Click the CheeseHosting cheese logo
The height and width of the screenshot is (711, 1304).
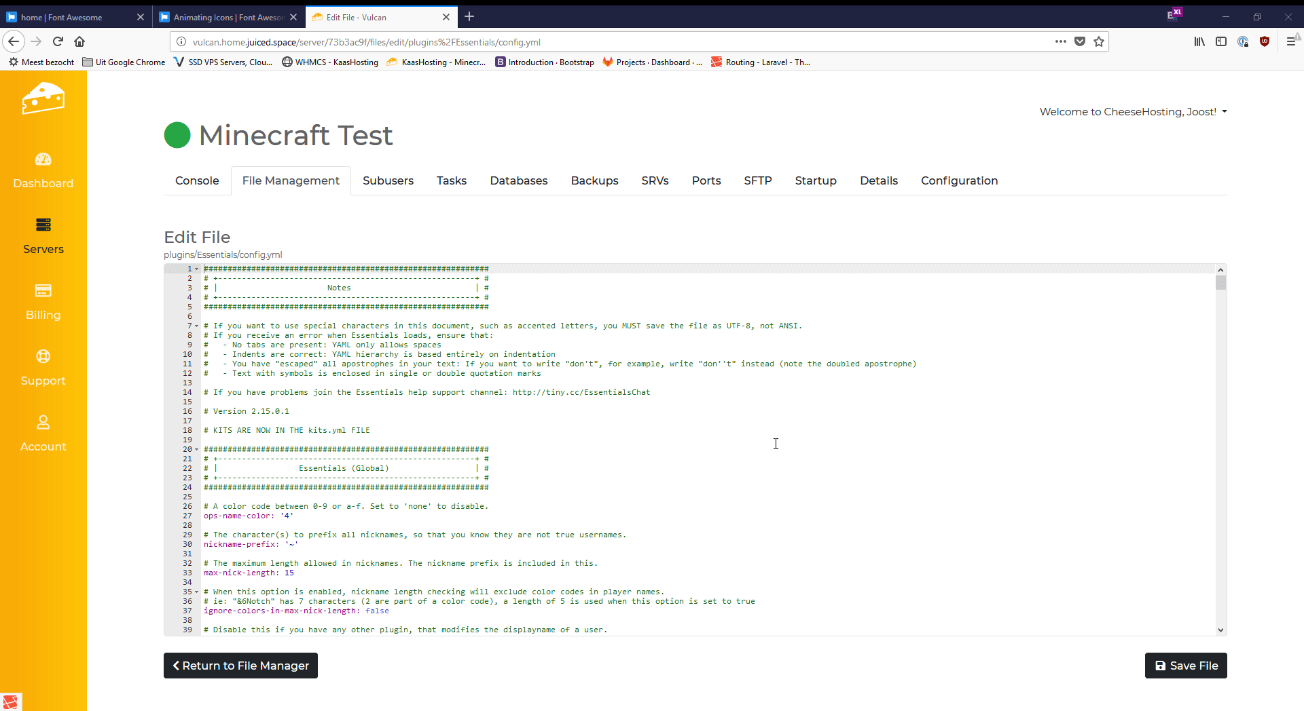pos(43,99)
